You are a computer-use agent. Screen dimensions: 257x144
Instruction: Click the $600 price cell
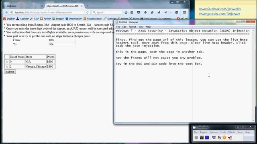[x=51, y=62]
